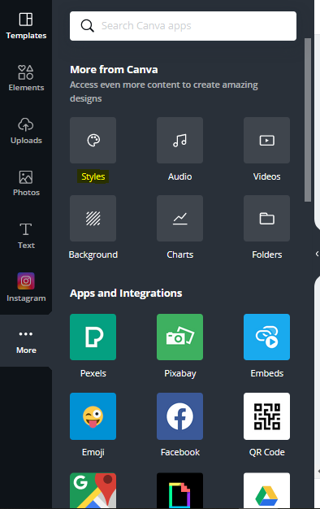Click the More from Canva heading
This screenshot has width=320, height=509.
(114, 69)
